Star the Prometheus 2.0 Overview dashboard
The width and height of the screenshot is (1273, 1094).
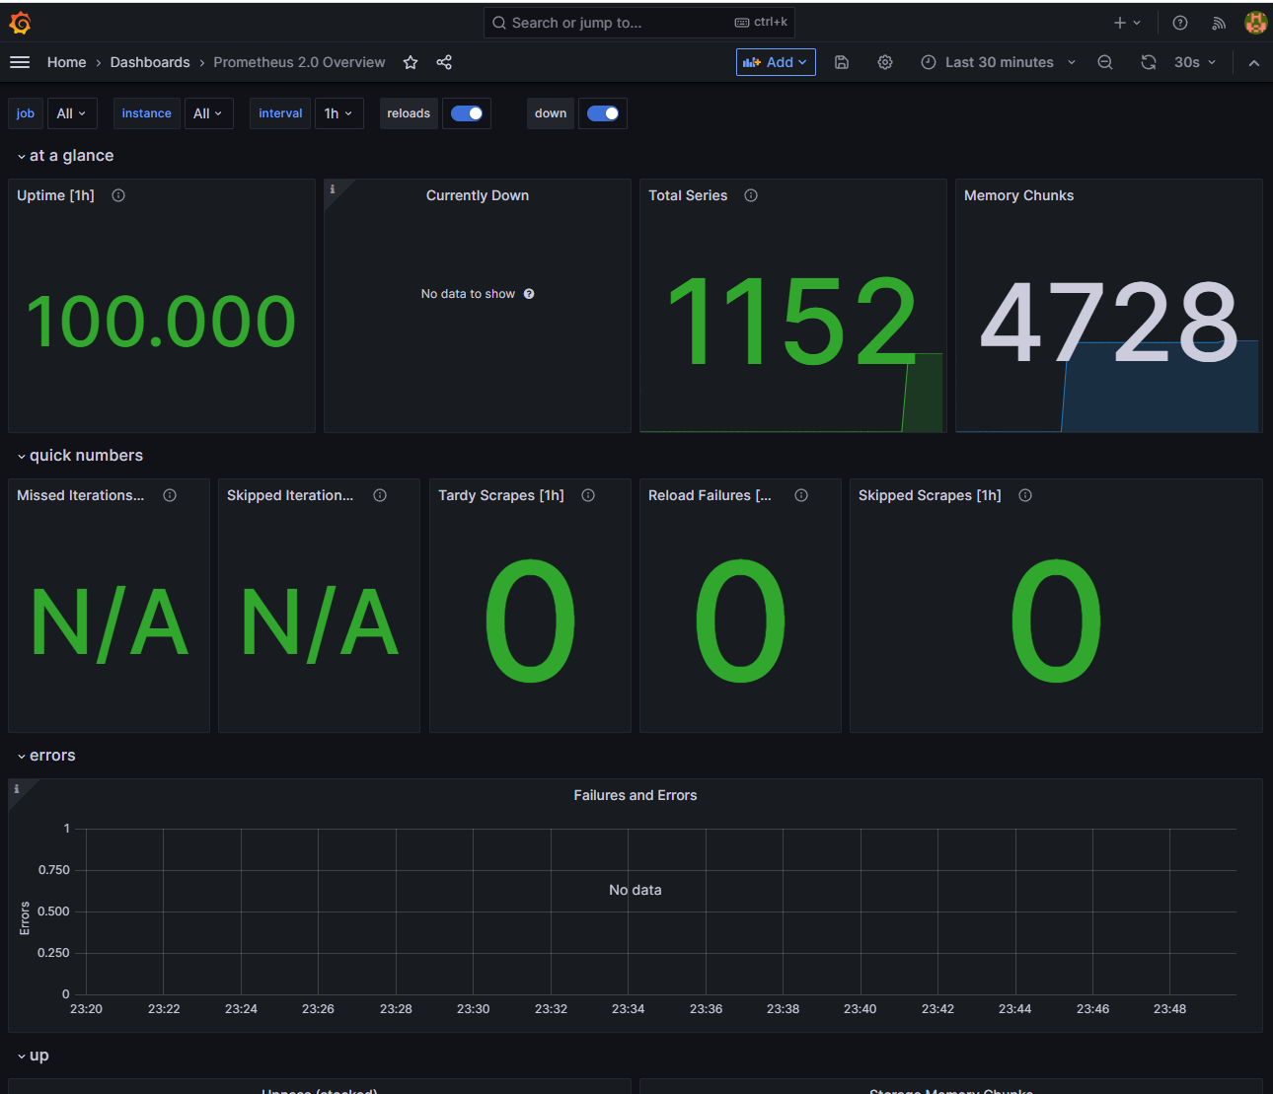tap(411, 62)
